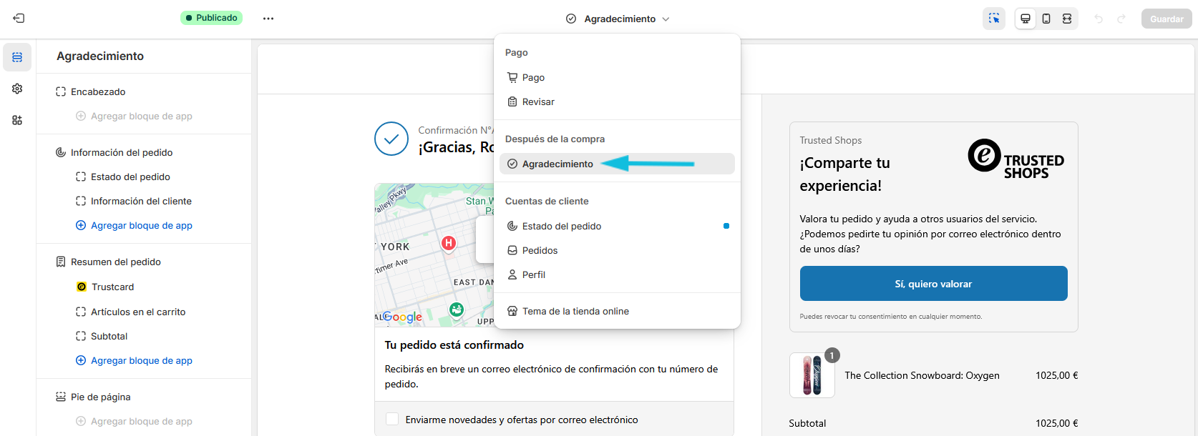The image size is (1198, 436).
Task: Switch to desktop preview
Action: (1026, 19)
